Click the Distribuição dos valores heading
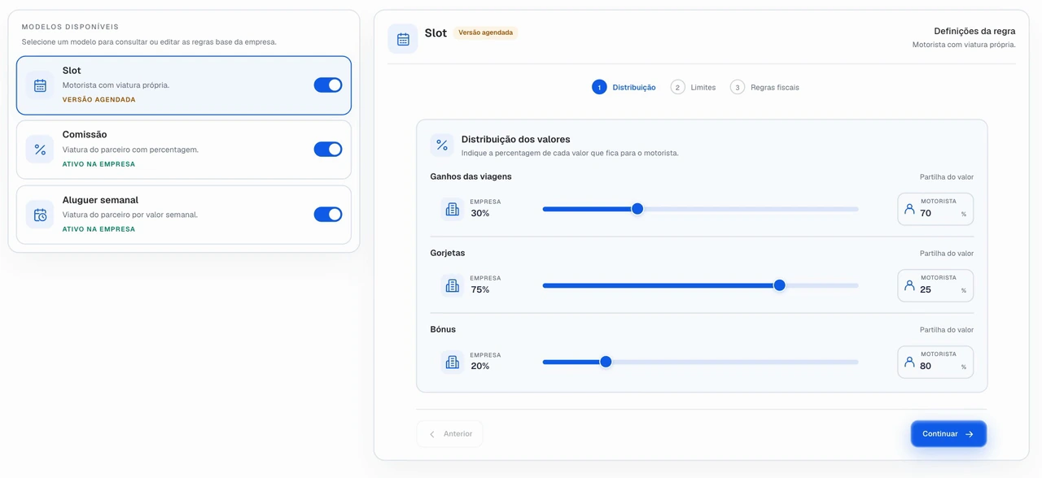The width and height of the screenshot is (1042, 478). 515,139
